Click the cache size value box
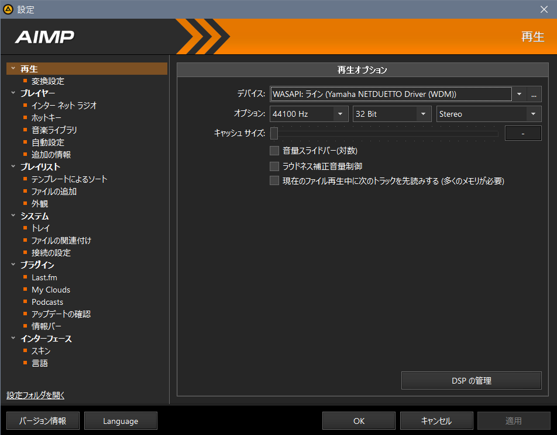Viewport: 557px width, 435px height. point(523,133)
